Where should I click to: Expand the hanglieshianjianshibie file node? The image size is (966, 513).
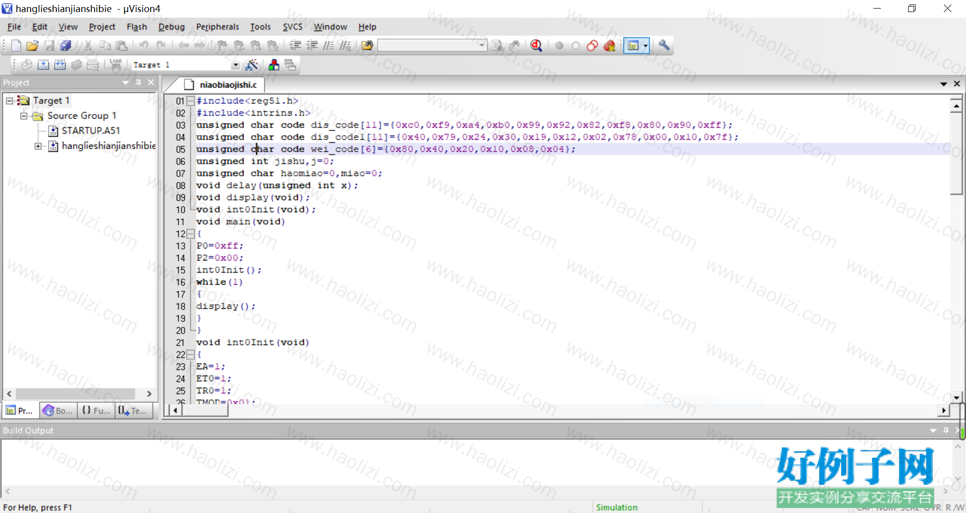pyautogui.click(x=38, y=146)
